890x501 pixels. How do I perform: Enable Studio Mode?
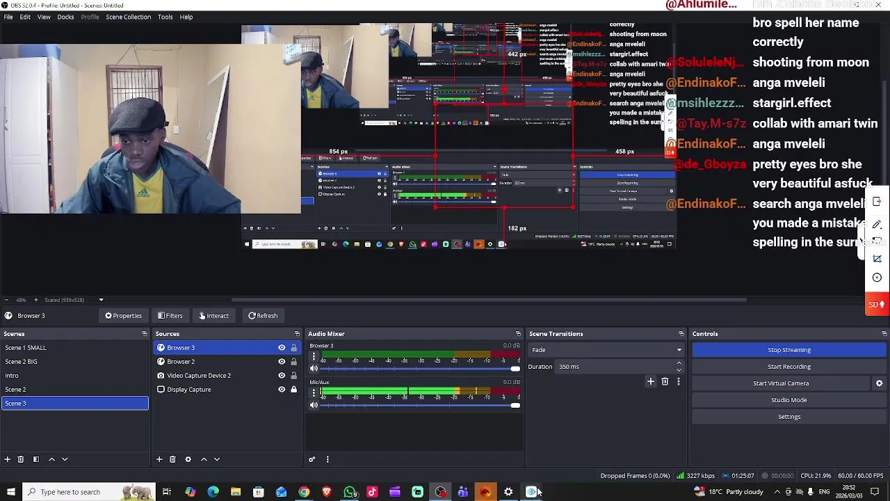click(789, 400)
